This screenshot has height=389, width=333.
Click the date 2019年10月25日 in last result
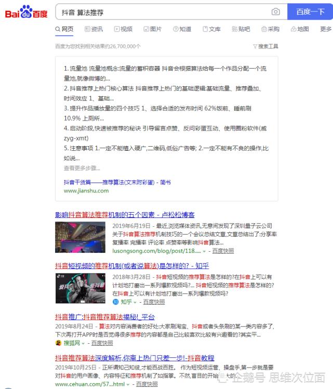76,367
